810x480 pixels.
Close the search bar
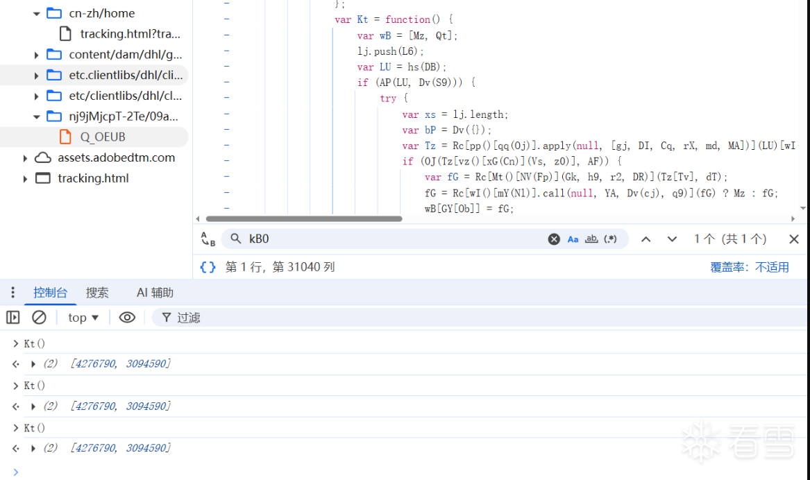(x=794, y=239)
